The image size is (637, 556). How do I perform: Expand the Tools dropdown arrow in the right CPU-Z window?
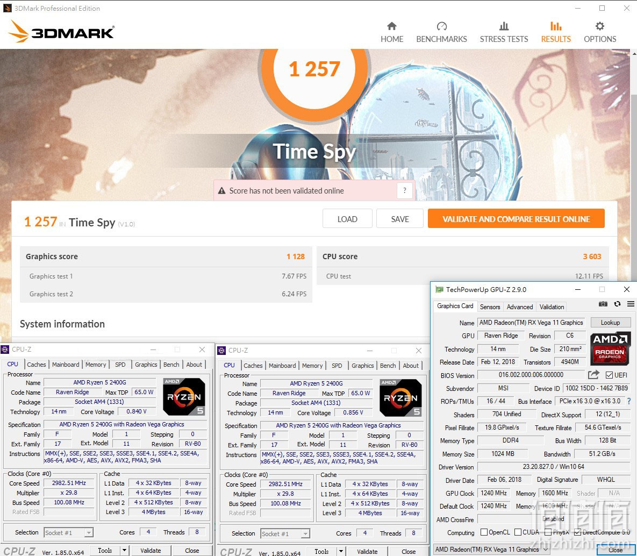pos(341,552)
